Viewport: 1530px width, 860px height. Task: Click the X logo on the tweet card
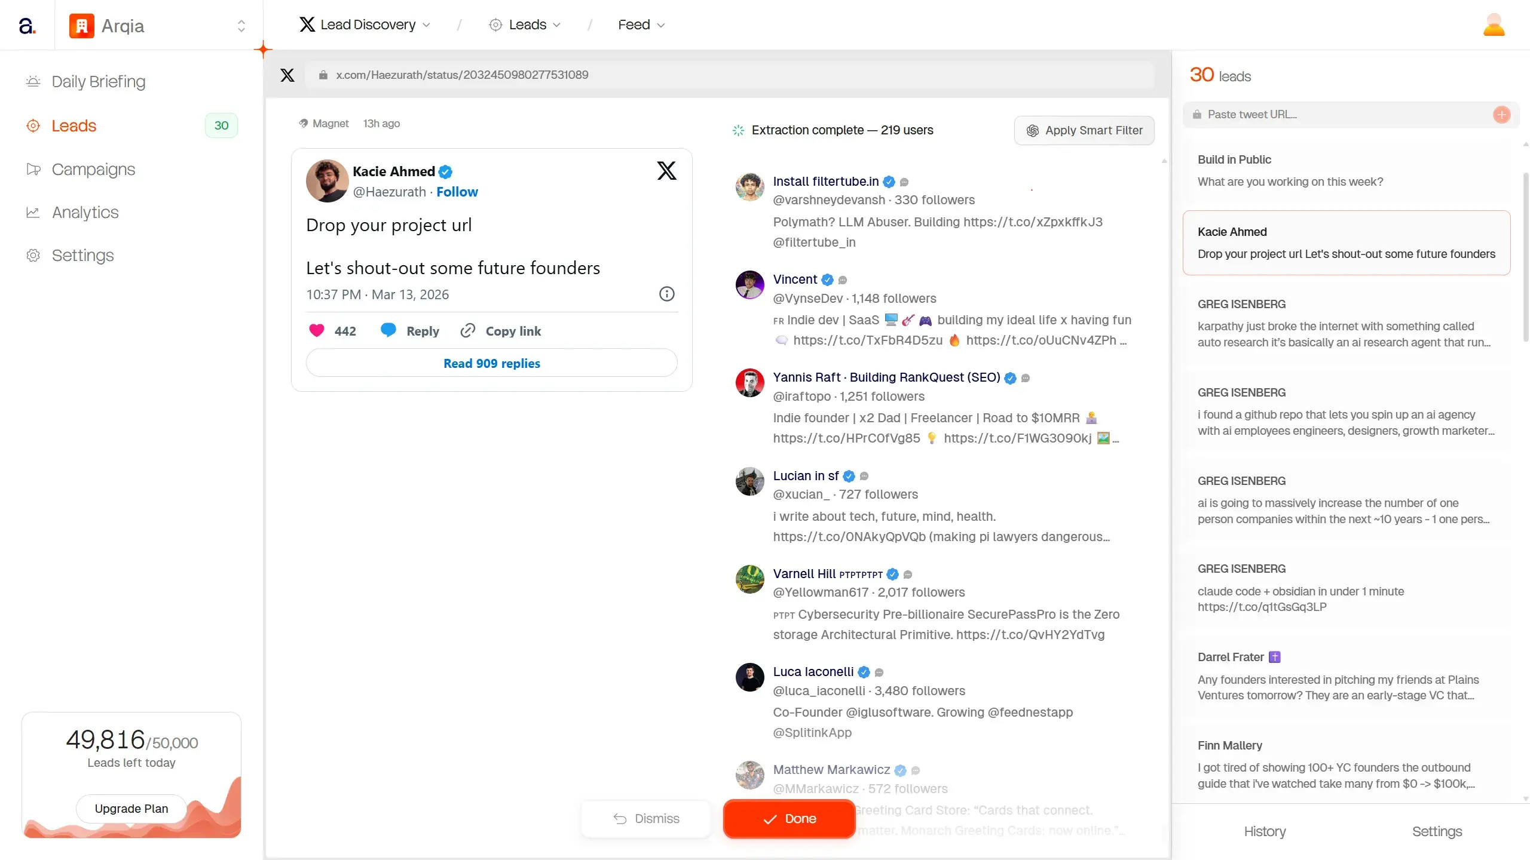(666, 170)
